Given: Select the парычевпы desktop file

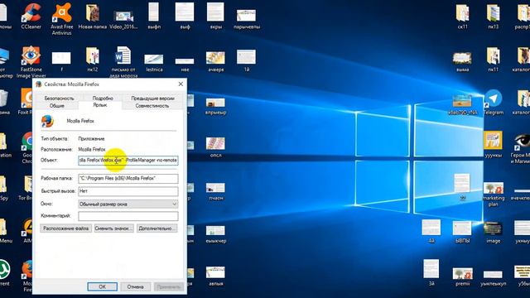Looking at the screenshot, I should click(x=247, y=19).
